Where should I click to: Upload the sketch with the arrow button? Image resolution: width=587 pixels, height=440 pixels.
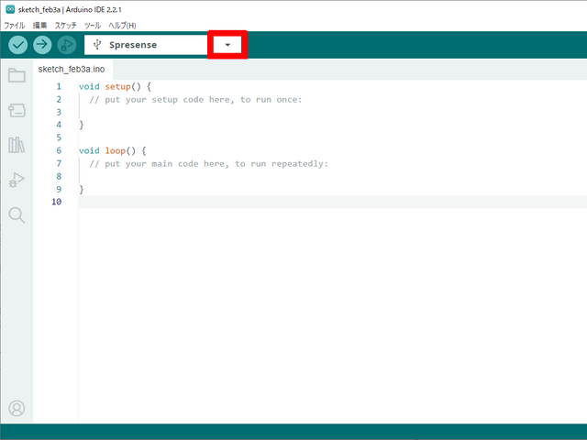42,45
